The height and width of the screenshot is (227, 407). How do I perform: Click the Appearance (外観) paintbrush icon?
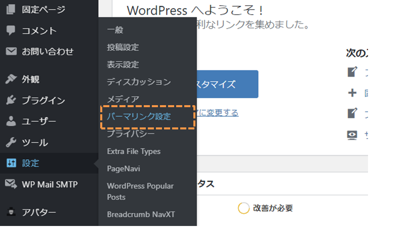point(11,79)
